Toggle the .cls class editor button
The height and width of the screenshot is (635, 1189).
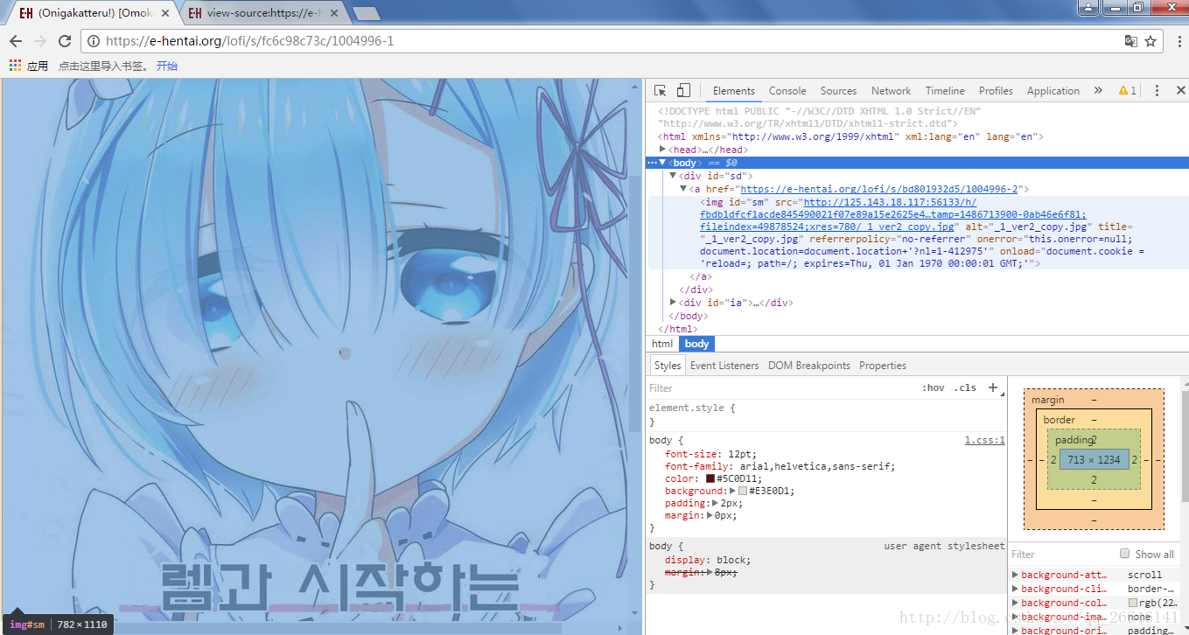(x=965, y=387)
